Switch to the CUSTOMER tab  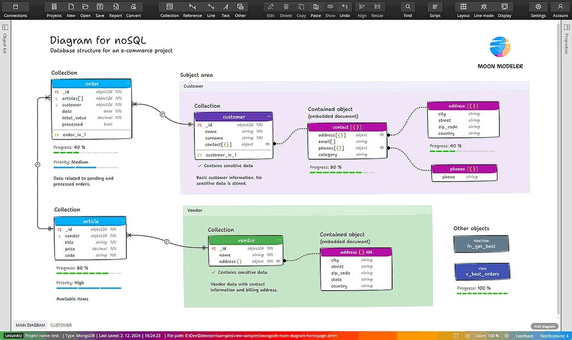pos(61,325)
